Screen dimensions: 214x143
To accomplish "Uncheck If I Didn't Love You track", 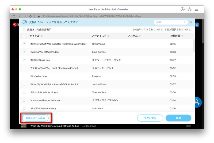I will (24, 60).
